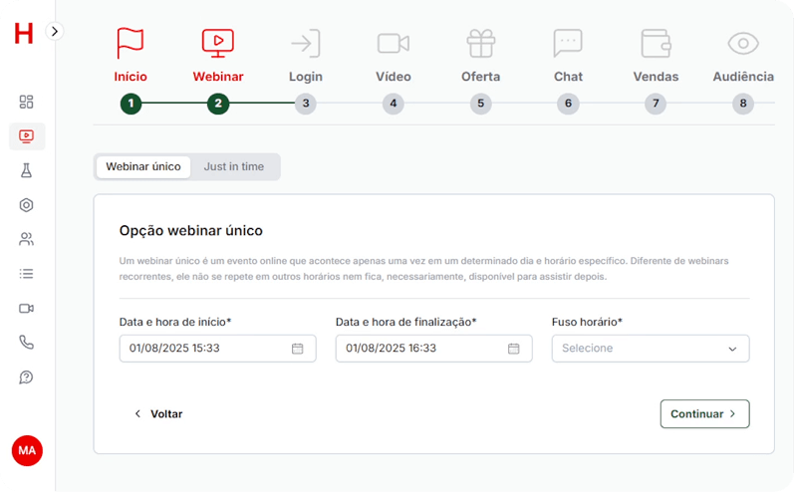Switch to Just in time mode
The height and width of the screenshot is (492, 794).
pyautogui.click(x=234, y=166)
